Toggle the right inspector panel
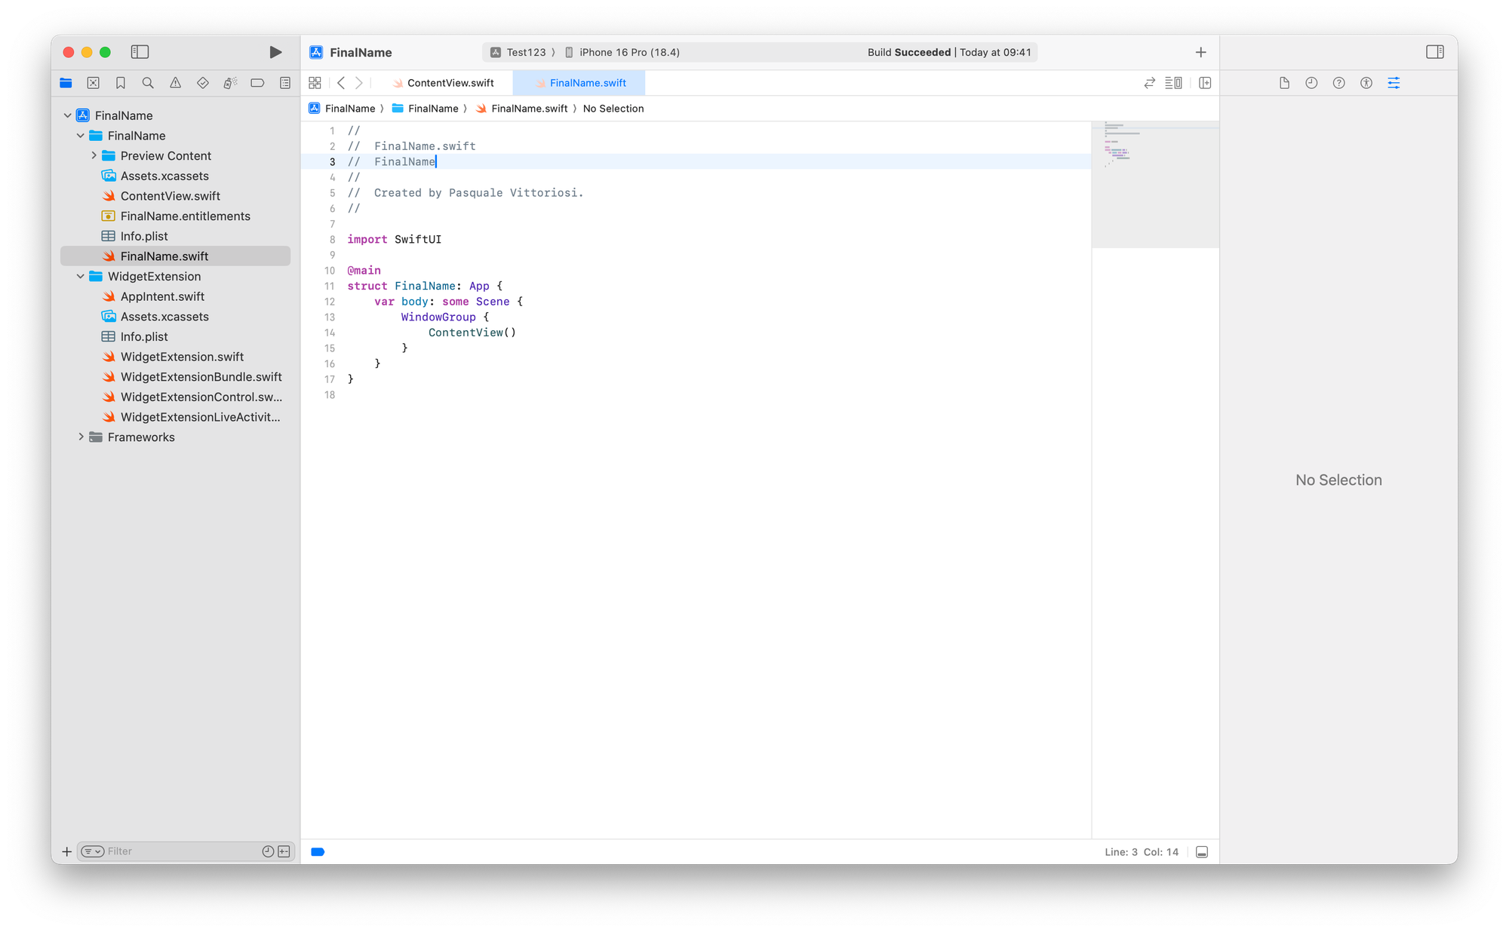 [x=1434, y=52]
